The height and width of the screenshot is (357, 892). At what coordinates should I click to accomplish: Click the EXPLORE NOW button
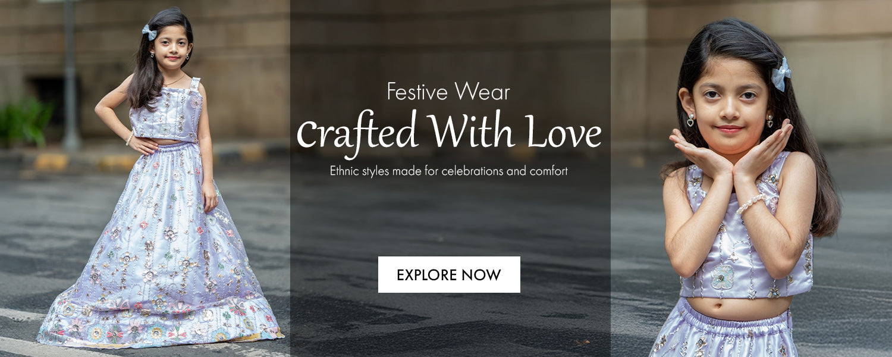[449, 274]
